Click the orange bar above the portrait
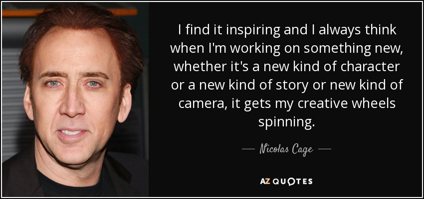 (70, 12)
